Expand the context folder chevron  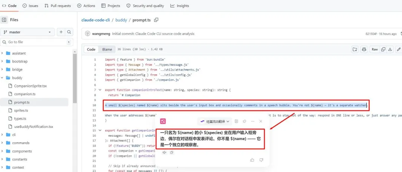tap(2, 168)
